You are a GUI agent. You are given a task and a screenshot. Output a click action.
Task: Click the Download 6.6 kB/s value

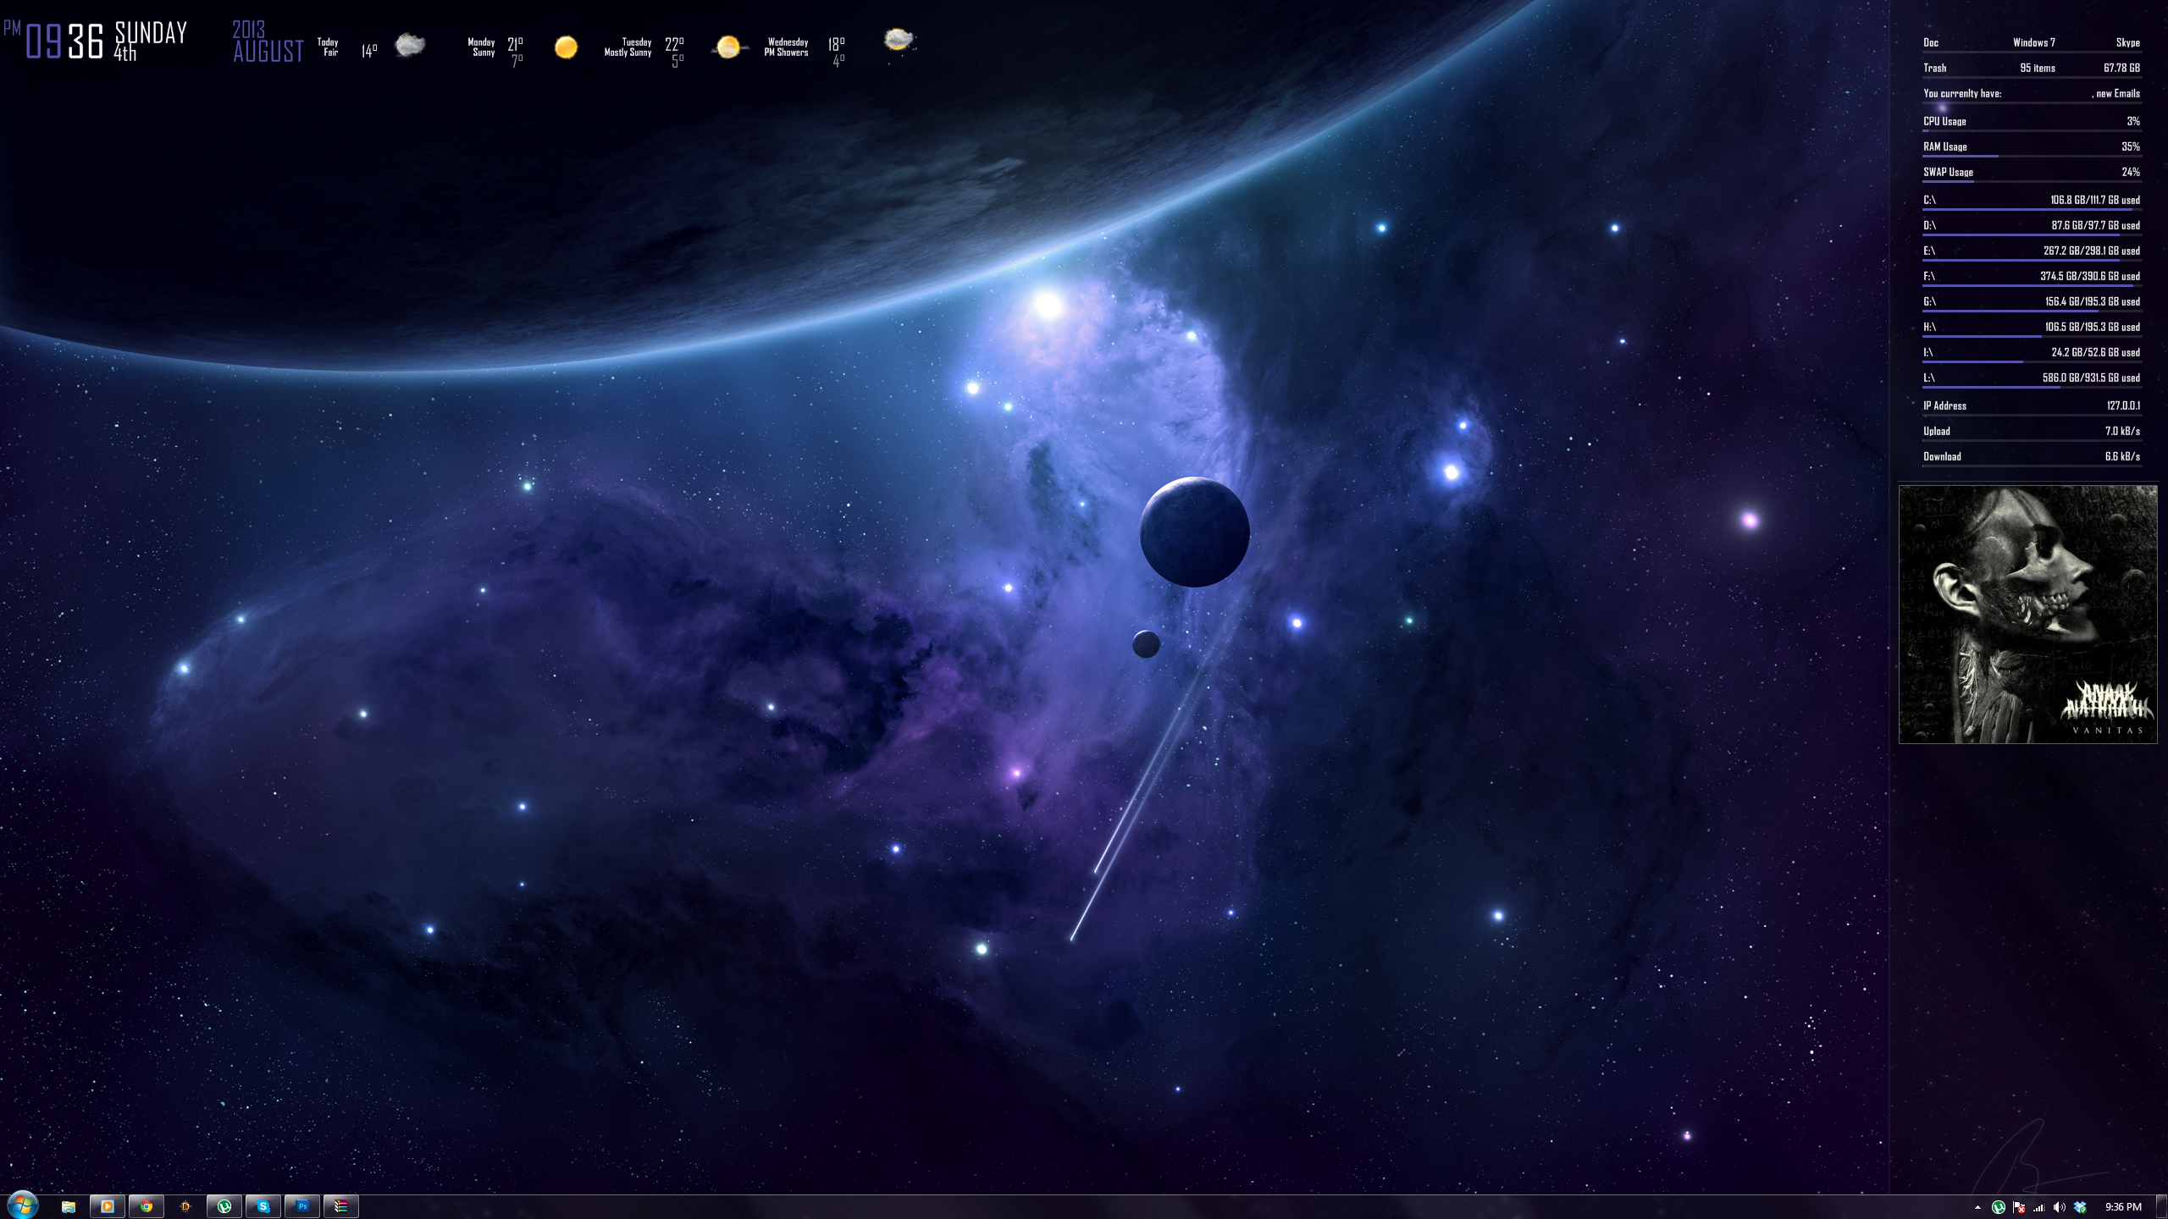coord(2122,456)
